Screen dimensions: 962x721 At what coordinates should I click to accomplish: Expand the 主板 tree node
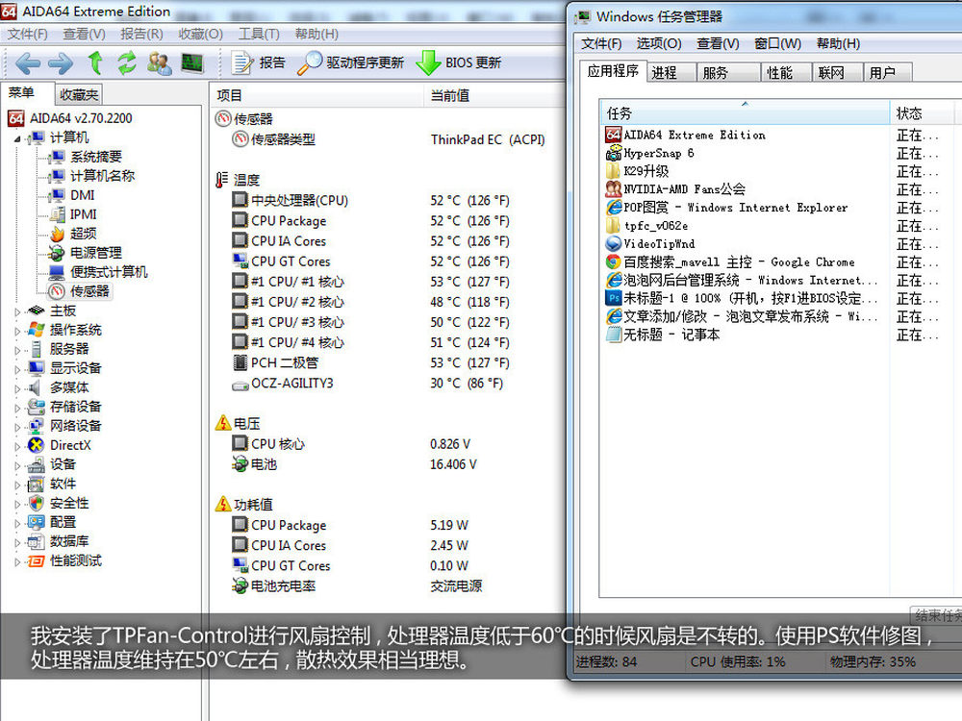(17, 312)
